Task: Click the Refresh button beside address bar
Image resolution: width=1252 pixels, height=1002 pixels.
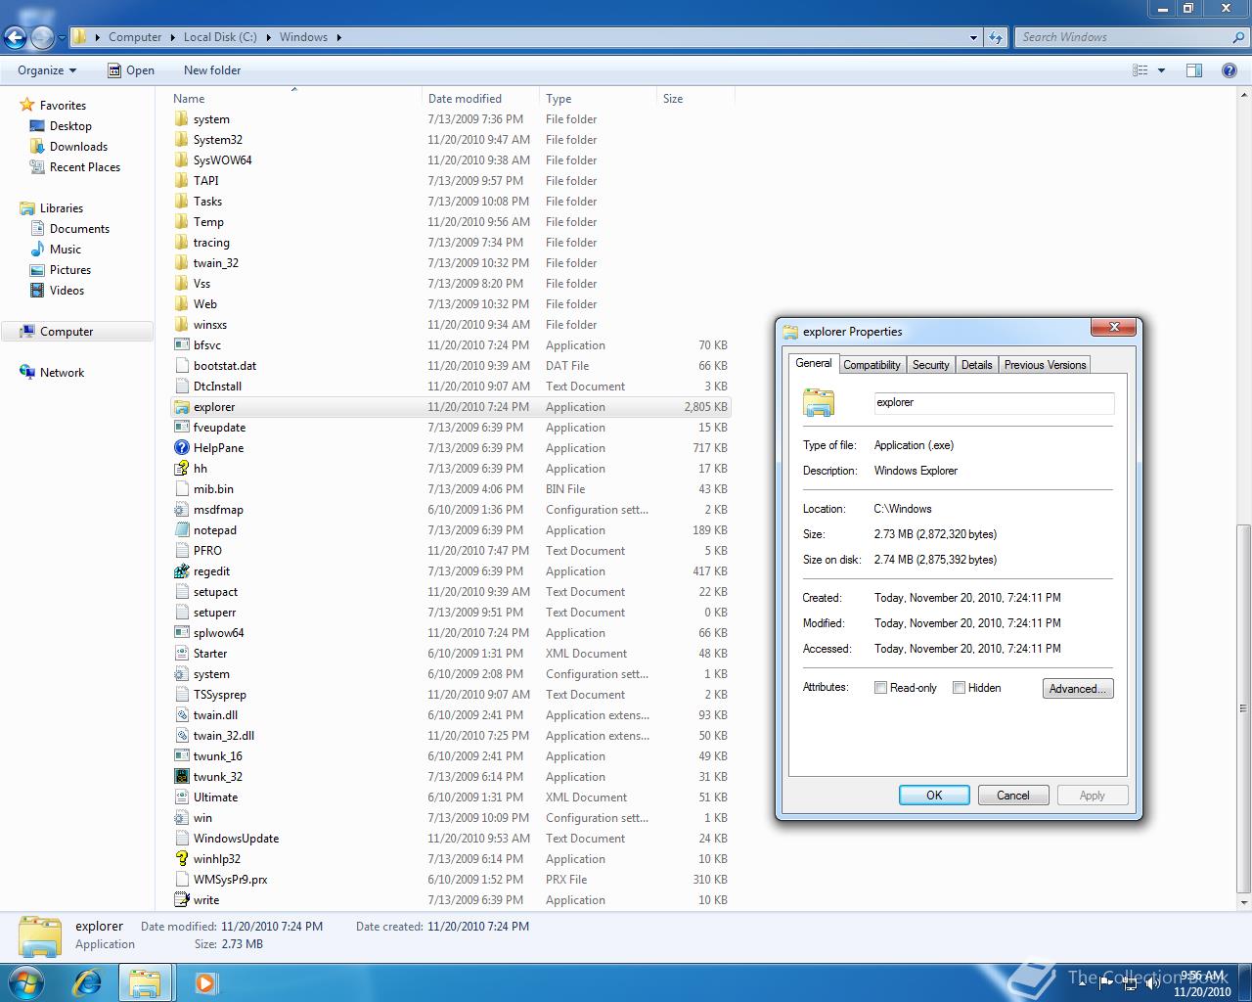Action: pos(996,37)
